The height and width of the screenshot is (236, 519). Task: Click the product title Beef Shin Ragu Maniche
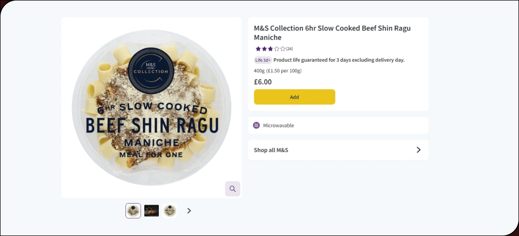click(332, 33)
